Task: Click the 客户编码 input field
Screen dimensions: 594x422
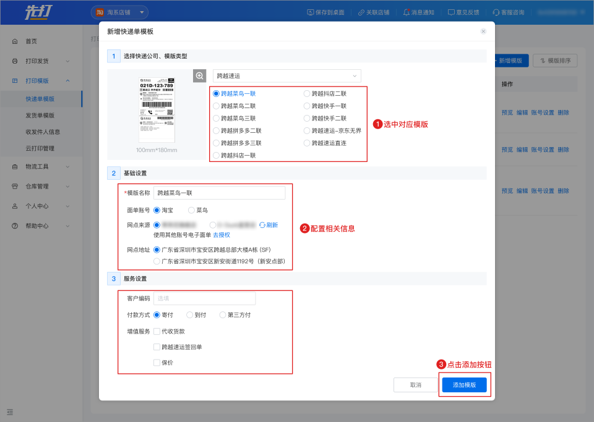Action: tap(204, 298)
